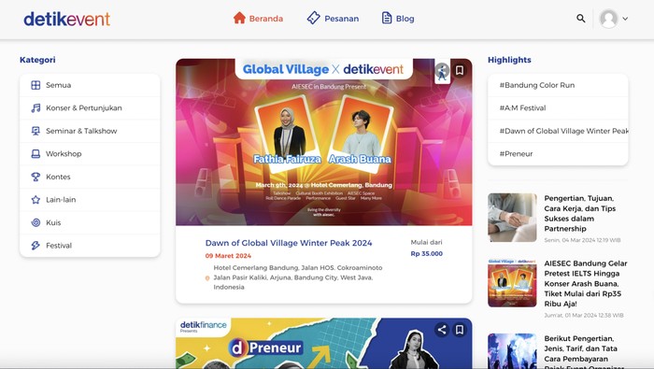Choose the Workshop category
Image resolution: width=654 pixels, height=369 pixels.
(x=90, y=154)
